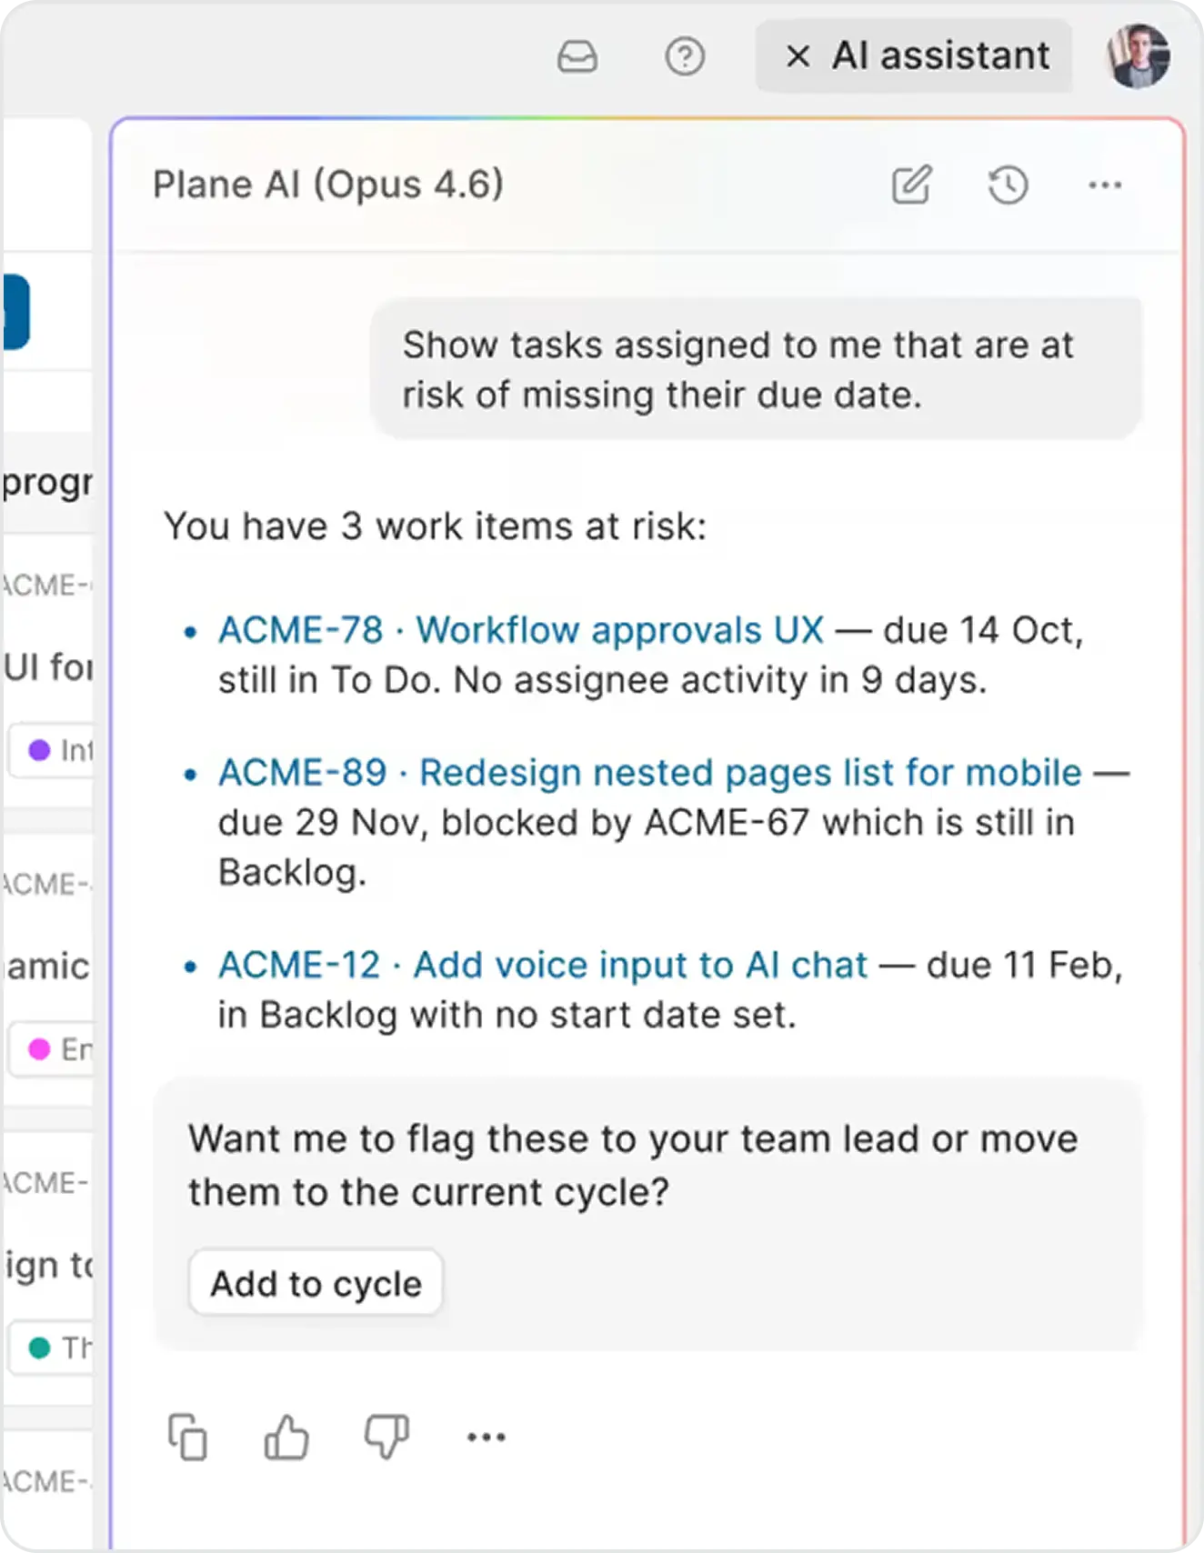1204x1553 pixels.
Task: Click the user message bubble about at-risk tasks
Action: (x=755, y=370)
